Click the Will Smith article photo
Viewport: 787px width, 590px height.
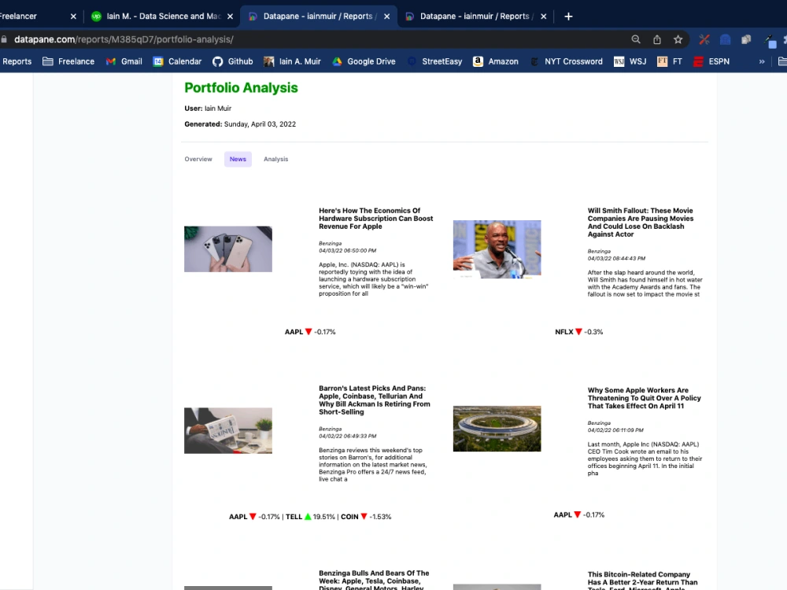(x=497, y=249)
